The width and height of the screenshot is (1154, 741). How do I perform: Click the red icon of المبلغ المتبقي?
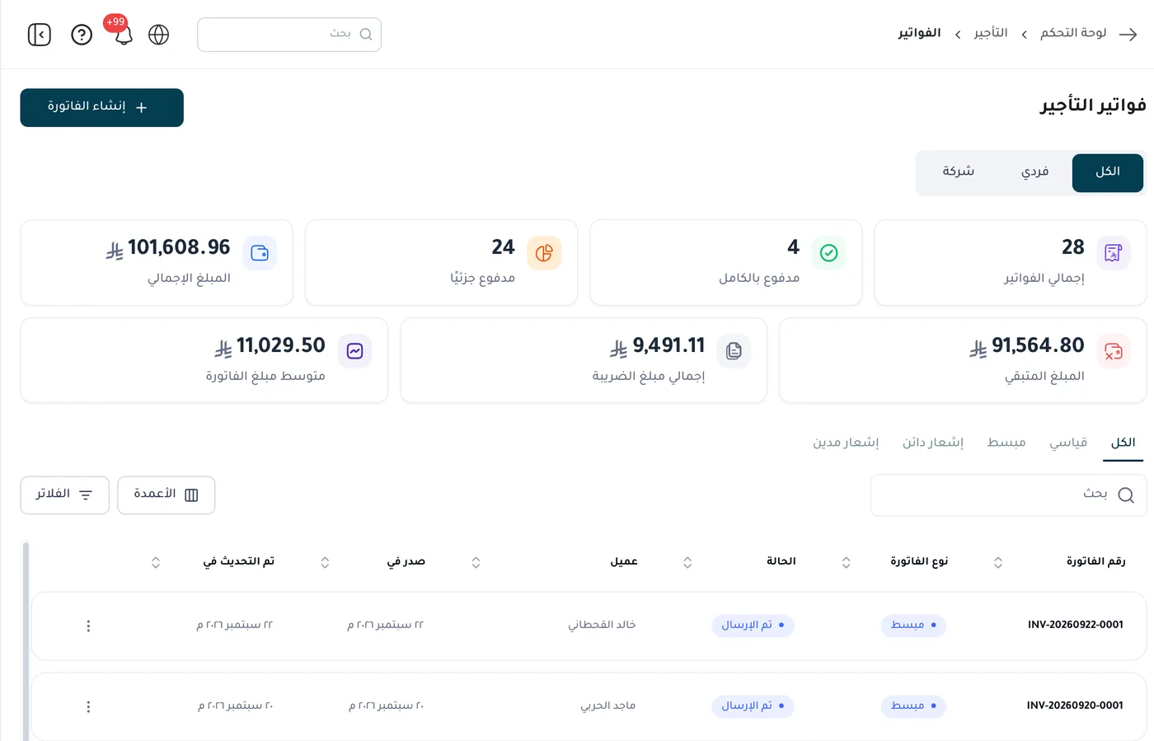click(x=1114, y=351)
